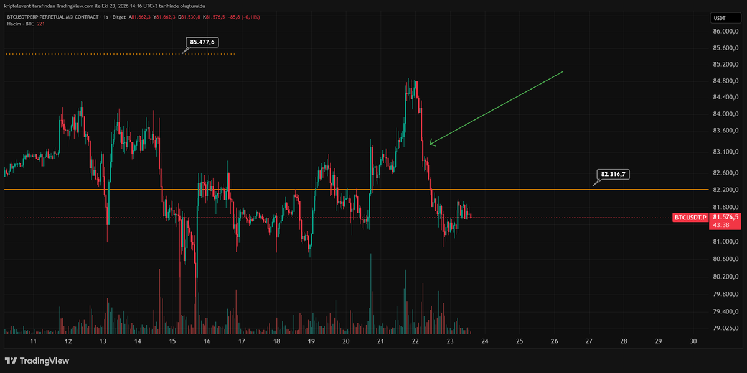
Task: Click the close value K81.576,5
Action: 215,17
